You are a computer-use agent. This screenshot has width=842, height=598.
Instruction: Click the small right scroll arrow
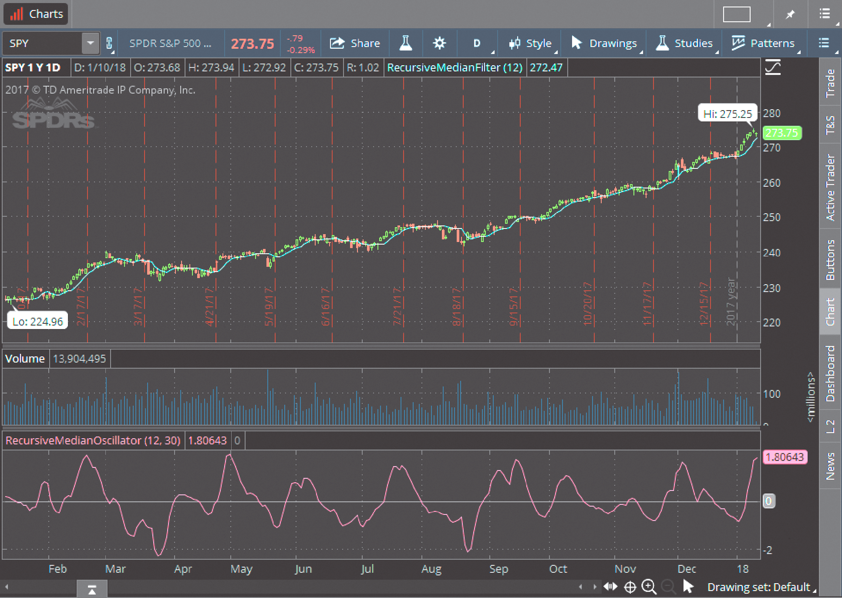point(595,587)
